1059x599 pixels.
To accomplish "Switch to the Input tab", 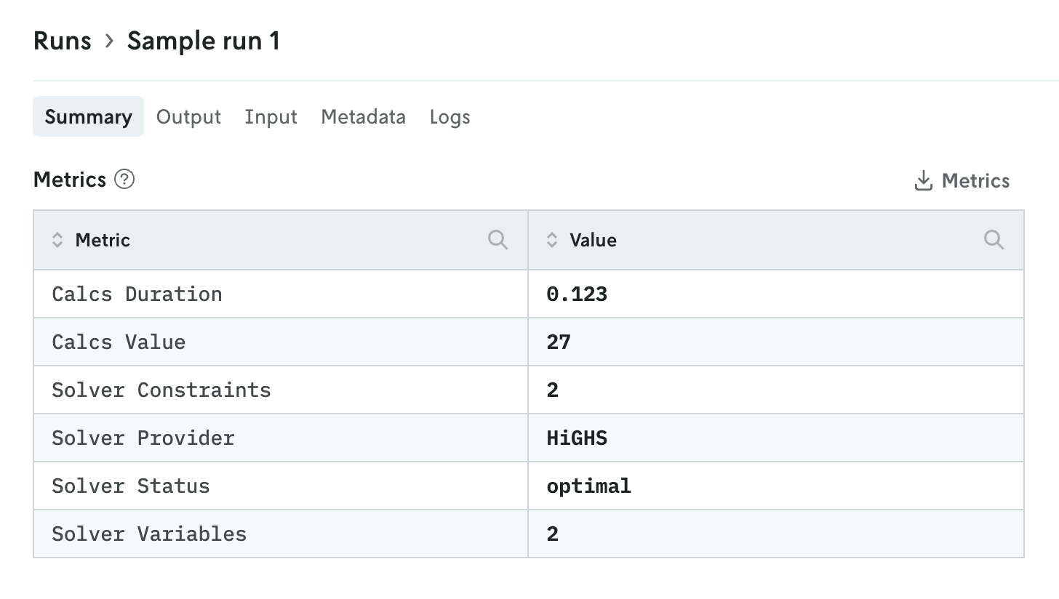I will (271, 116).
